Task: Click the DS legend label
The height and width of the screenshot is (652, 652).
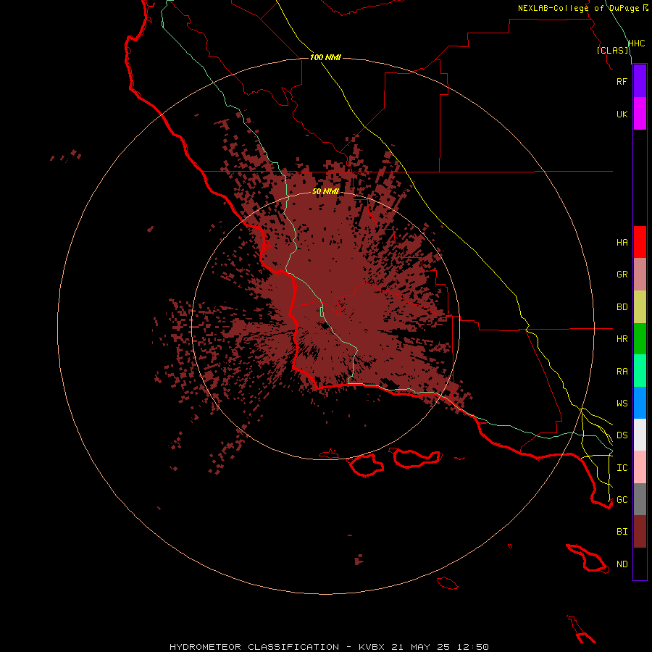Action: 622,435
